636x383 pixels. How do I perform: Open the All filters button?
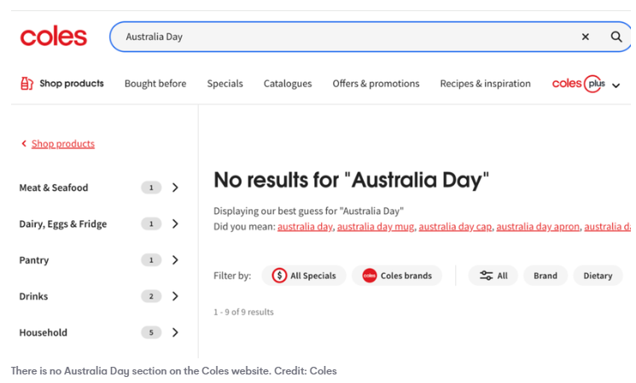[493, 276]
